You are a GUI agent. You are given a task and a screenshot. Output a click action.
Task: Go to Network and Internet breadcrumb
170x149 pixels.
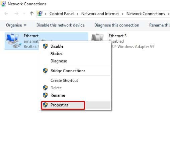pos(100,14)
